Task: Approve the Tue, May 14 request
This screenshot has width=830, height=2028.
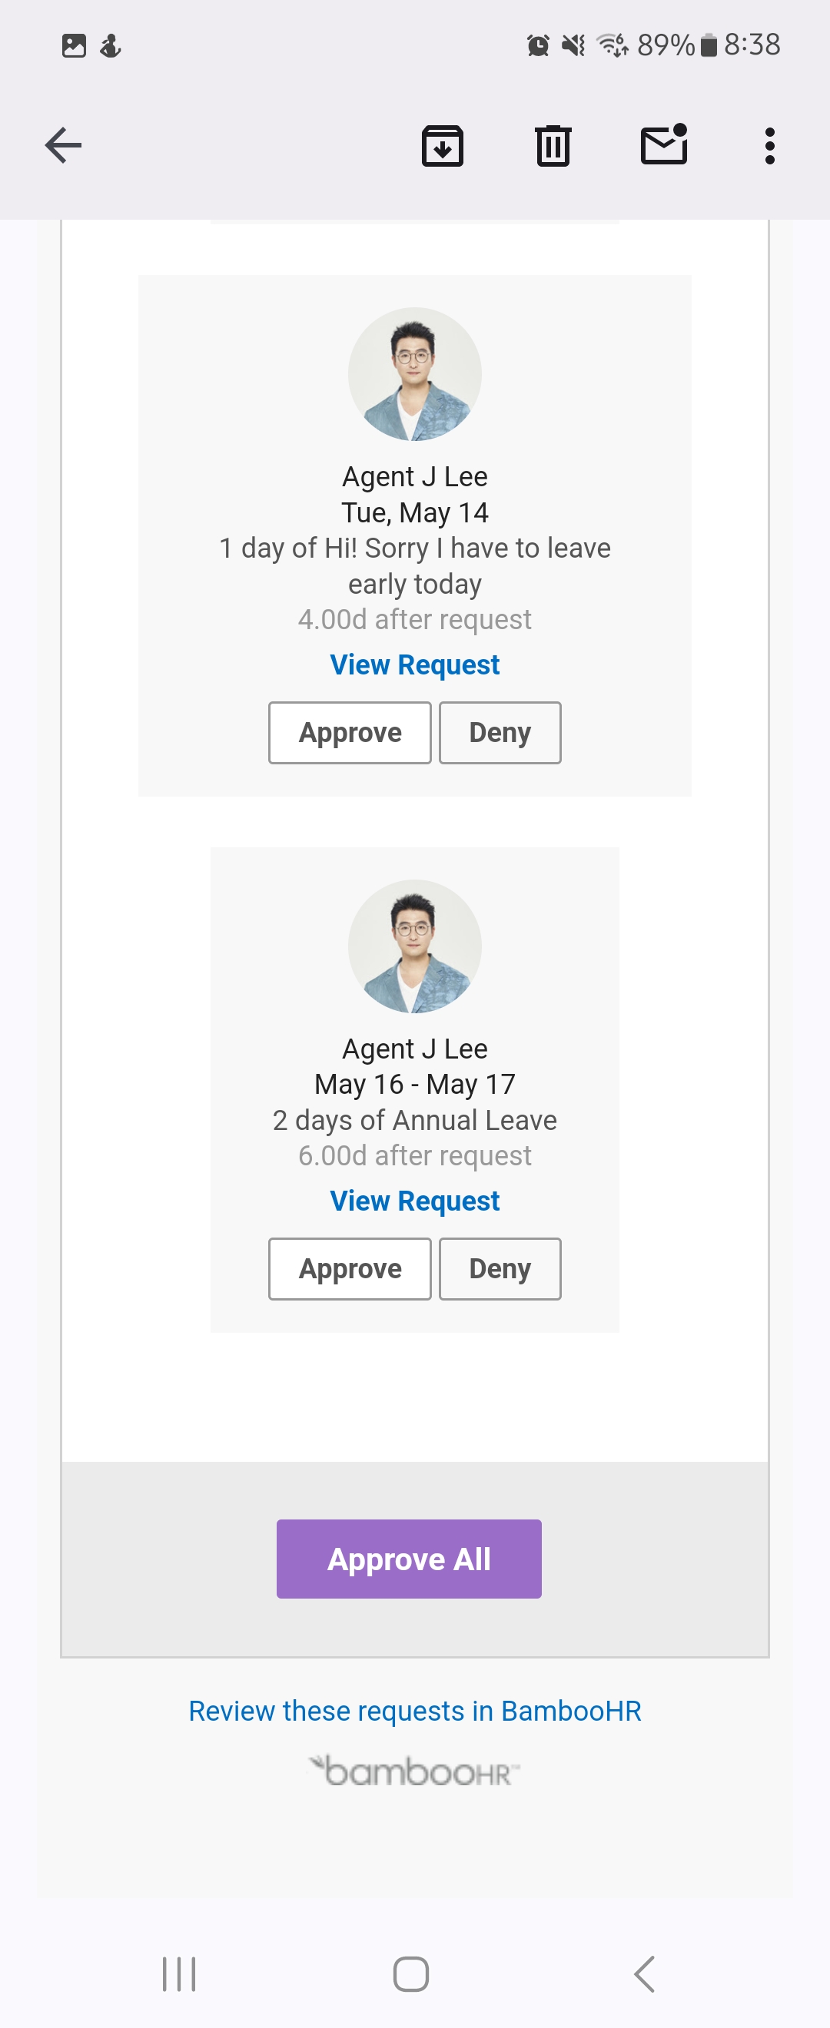Action: (x=350, y=732)
